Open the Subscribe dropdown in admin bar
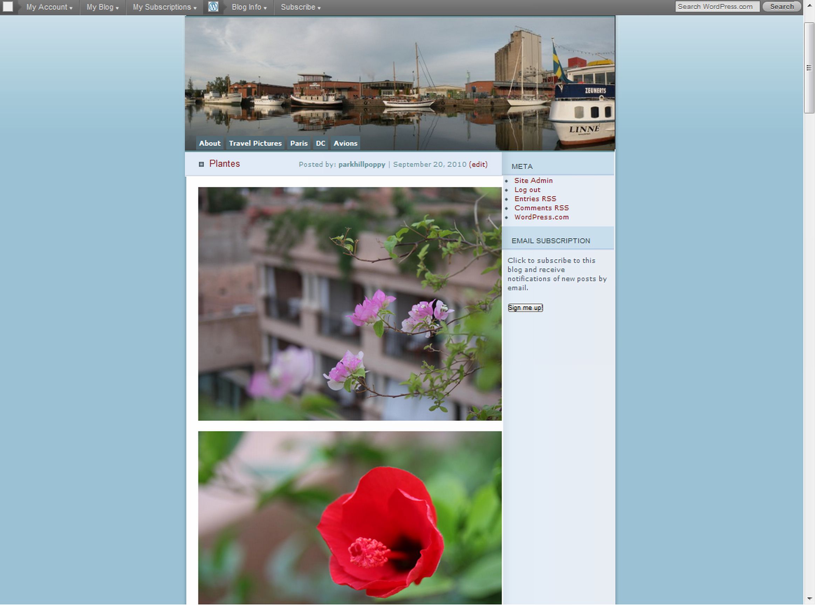Viewport: 815px width, 605px height. click(301, 7)
